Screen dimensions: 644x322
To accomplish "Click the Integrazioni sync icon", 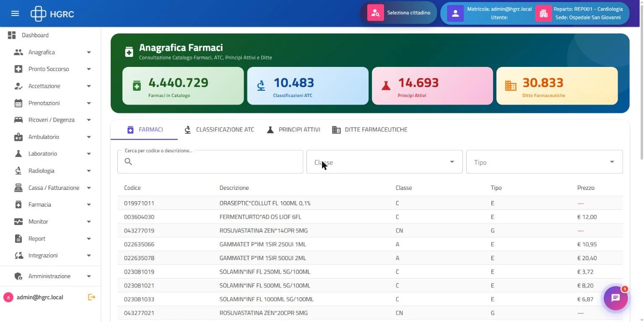I will [x=18, y=256].
